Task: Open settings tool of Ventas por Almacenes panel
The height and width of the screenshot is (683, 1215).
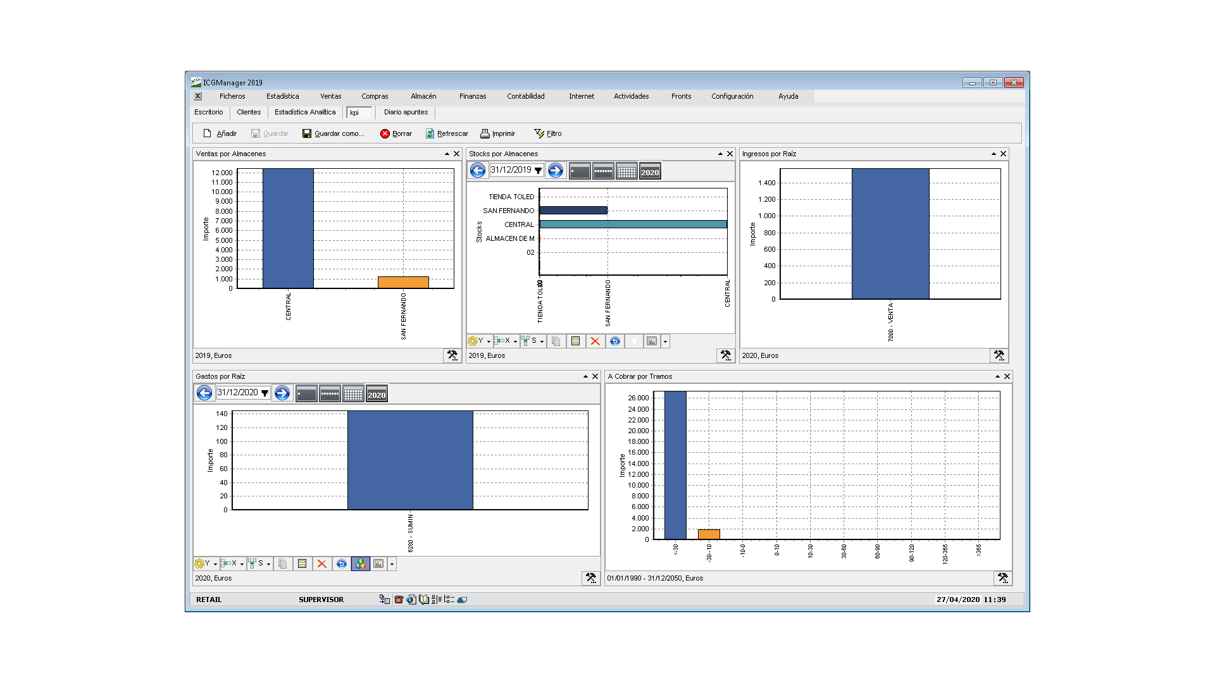Action: [452, 355]
